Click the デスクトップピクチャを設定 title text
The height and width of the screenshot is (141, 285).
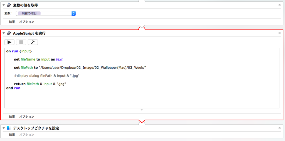tap(36, 128)
